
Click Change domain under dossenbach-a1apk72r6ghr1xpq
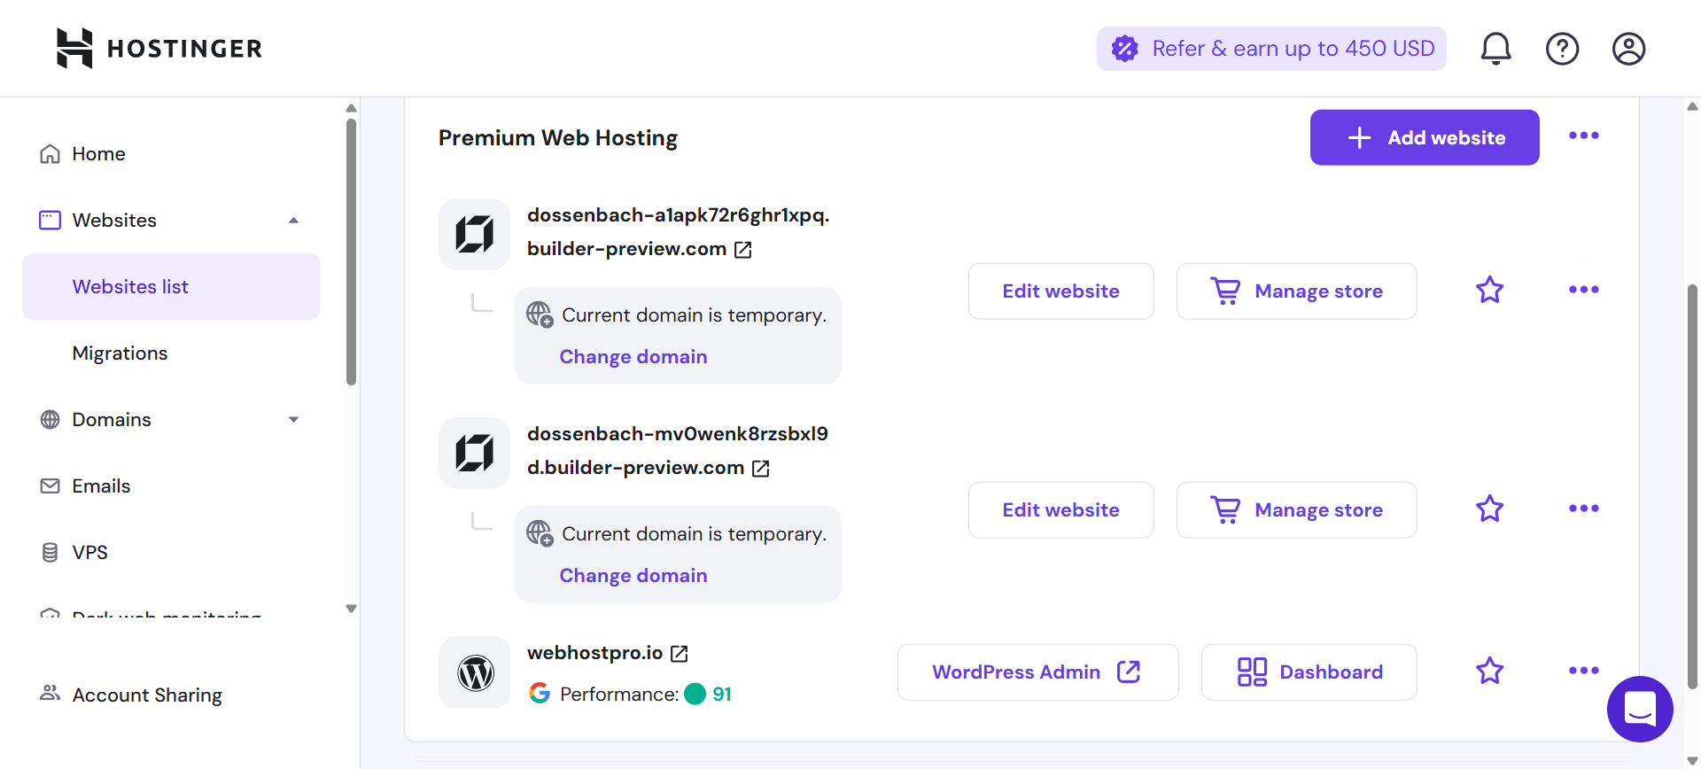(633, 356)
